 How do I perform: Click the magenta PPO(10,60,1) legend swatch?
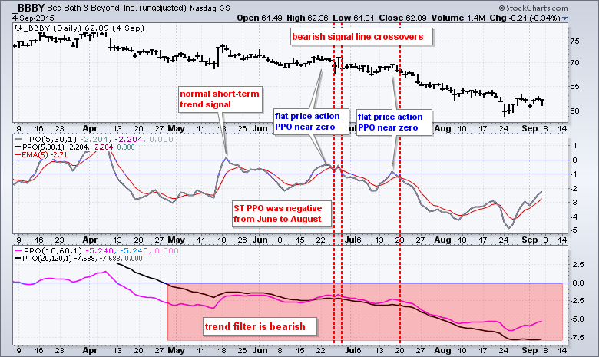point(18,251)
